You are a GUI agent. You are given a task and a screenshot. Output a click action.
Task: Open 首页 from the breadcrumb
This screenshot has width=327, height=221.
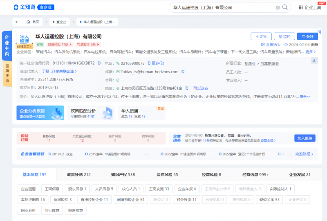pos(33,22)
